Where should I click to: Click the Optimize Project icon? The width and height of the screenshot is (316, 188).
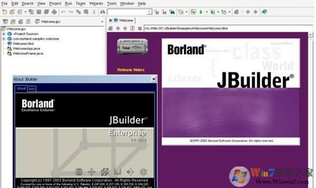coord(224,12)
